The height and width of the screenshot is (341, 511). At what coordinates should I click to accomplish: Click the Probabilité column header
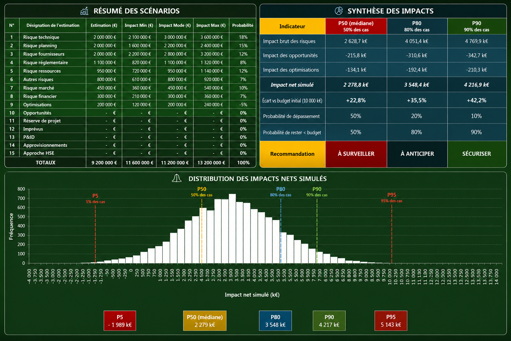pos(243,25)
